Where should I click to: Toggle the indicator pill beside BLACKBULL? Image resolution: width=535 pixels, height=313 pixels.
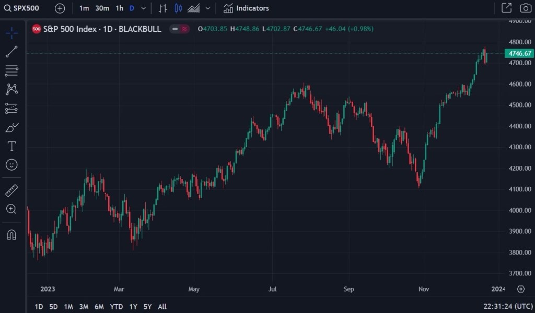click(x=180, y=29)
